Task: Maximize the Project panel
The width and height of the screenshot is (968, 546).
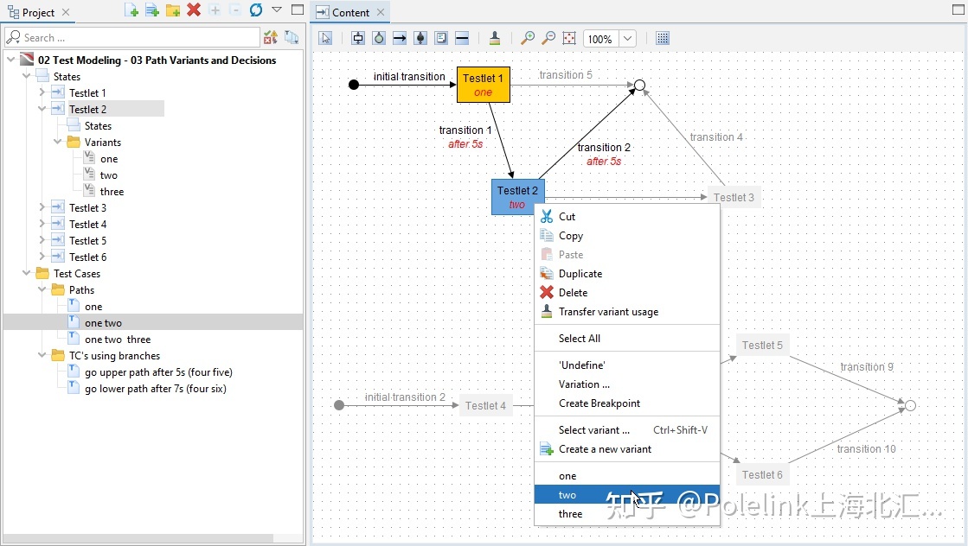Action: [x=298, y=10]
